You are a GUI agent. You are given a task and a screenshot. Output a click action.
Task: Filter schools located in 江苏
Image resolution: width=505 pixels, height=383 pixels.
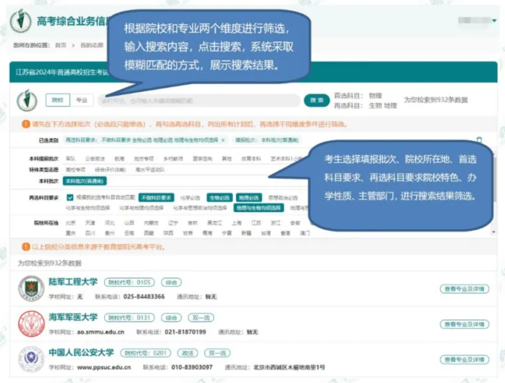click(256, 223)
